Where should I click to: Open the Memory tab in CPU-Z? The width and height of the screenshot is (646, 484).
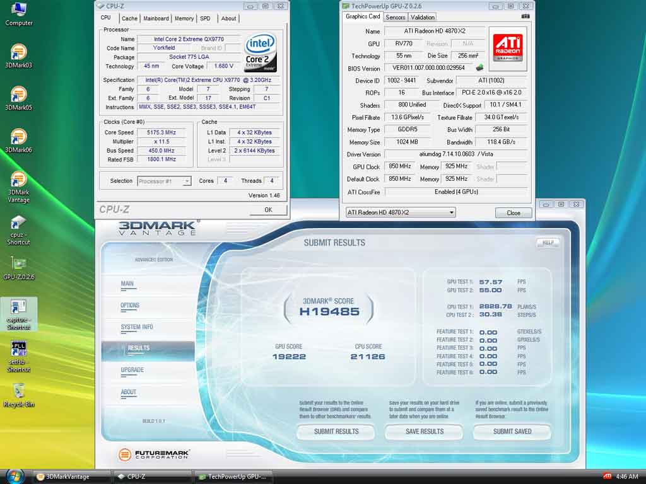pyautogui.click(x=184, y=18)
